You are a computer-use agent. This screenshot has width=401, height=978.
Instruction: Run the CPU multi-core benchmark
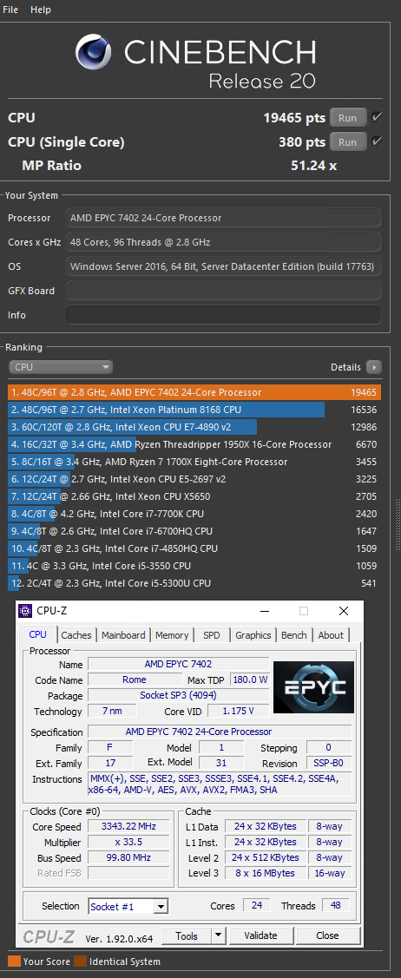348,118
